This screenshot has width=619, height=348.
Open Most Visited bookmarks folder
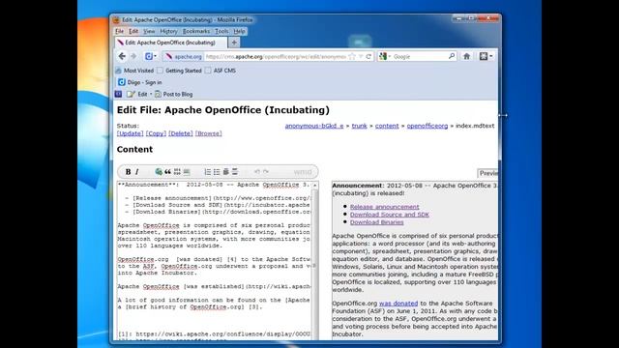tap(134, 71)
